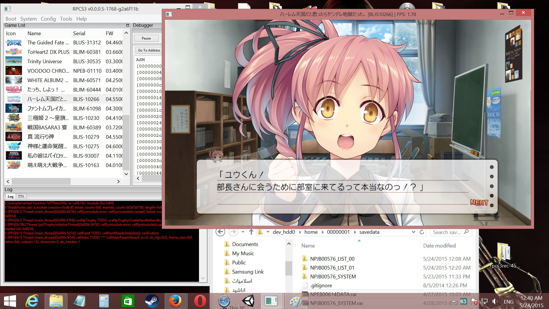Click the volume speaker tray icon
The height and width of the screenshot is (309, 549).
(495, 301)
